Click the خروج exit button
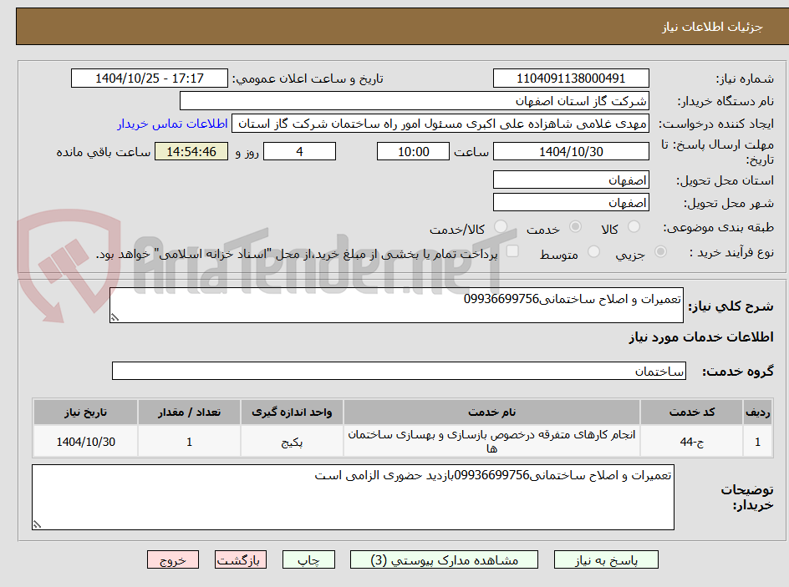 click(x=173, y=559)
